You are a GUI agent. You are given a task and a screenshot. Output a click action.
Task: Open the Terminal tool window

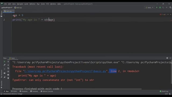click(x=34, y=91)
